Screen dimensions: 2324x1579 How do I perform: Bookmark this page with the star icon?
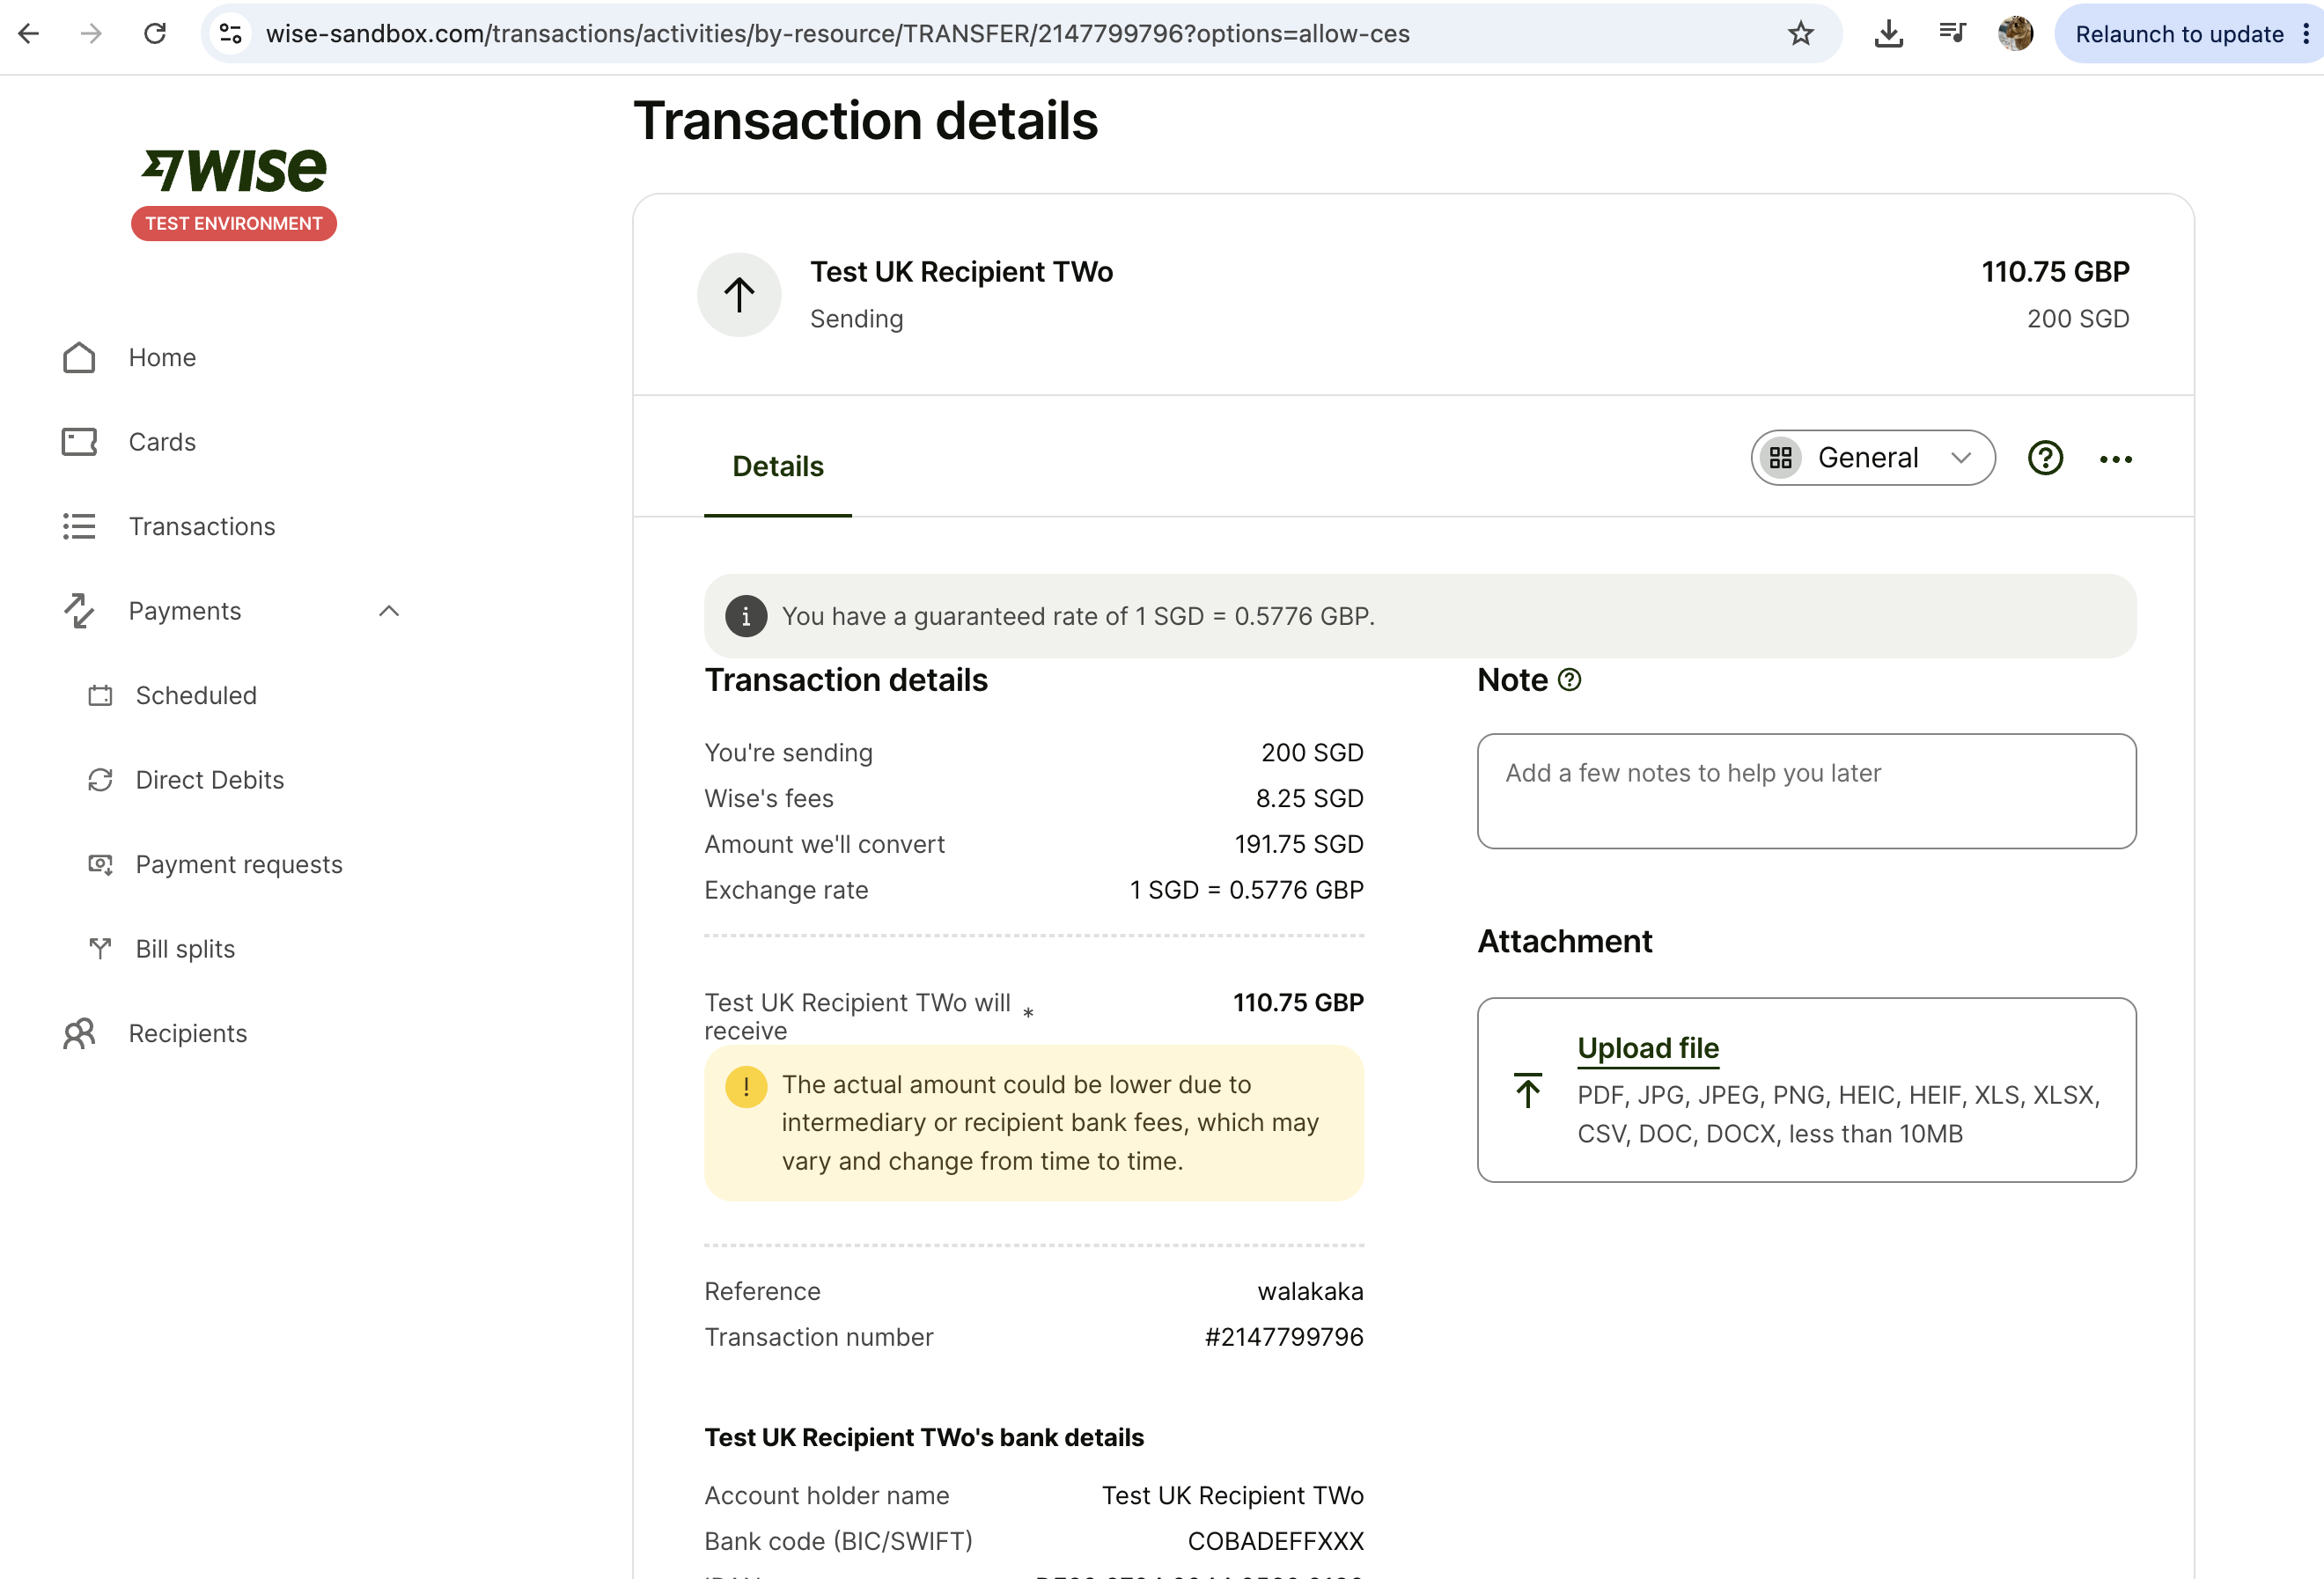pos(1801,34)
